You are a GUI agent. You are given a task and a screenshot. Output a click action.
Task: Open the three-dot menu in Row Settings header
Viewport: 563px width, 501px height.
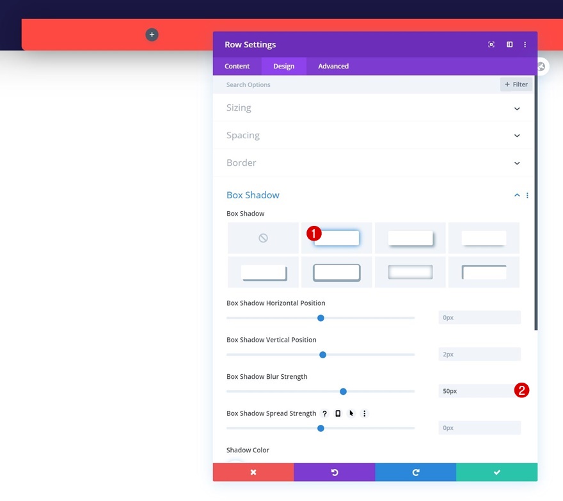tap(525, 45)
